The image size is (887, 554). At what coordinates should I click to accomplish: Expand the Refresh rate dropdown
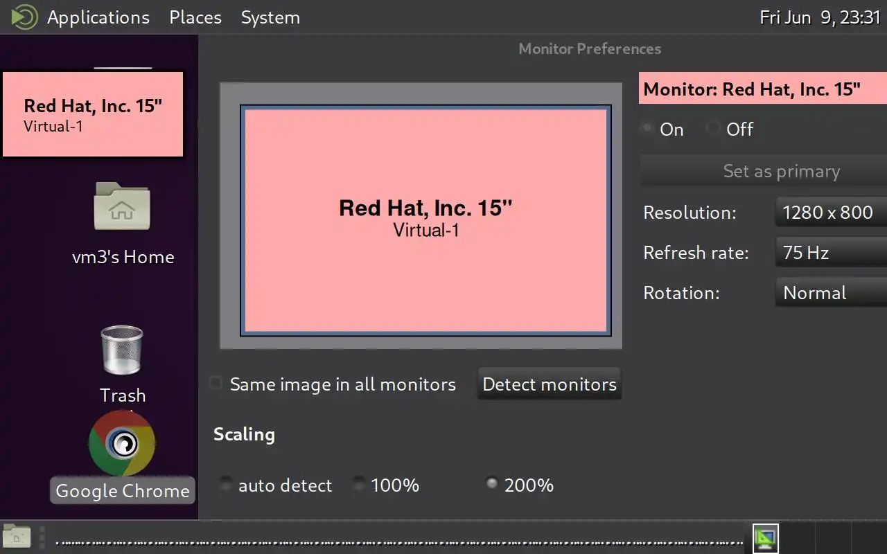tap(830, 253)
